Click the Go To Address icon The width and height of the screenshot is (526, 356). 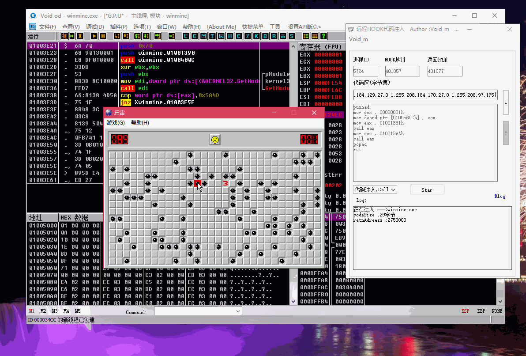(172, 36)
